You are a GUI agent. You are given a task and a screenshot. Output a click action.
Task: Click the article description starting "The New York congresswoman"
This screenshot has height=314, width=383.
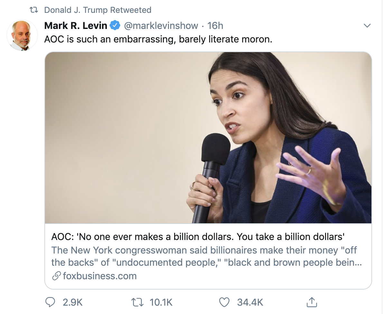point(206,256)
